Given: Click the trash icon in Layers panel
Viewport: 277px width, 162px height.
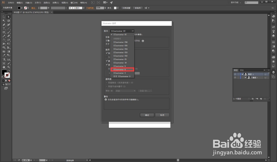Looking at the screenshot, I should pyautogui.click(x=265, y=99).
